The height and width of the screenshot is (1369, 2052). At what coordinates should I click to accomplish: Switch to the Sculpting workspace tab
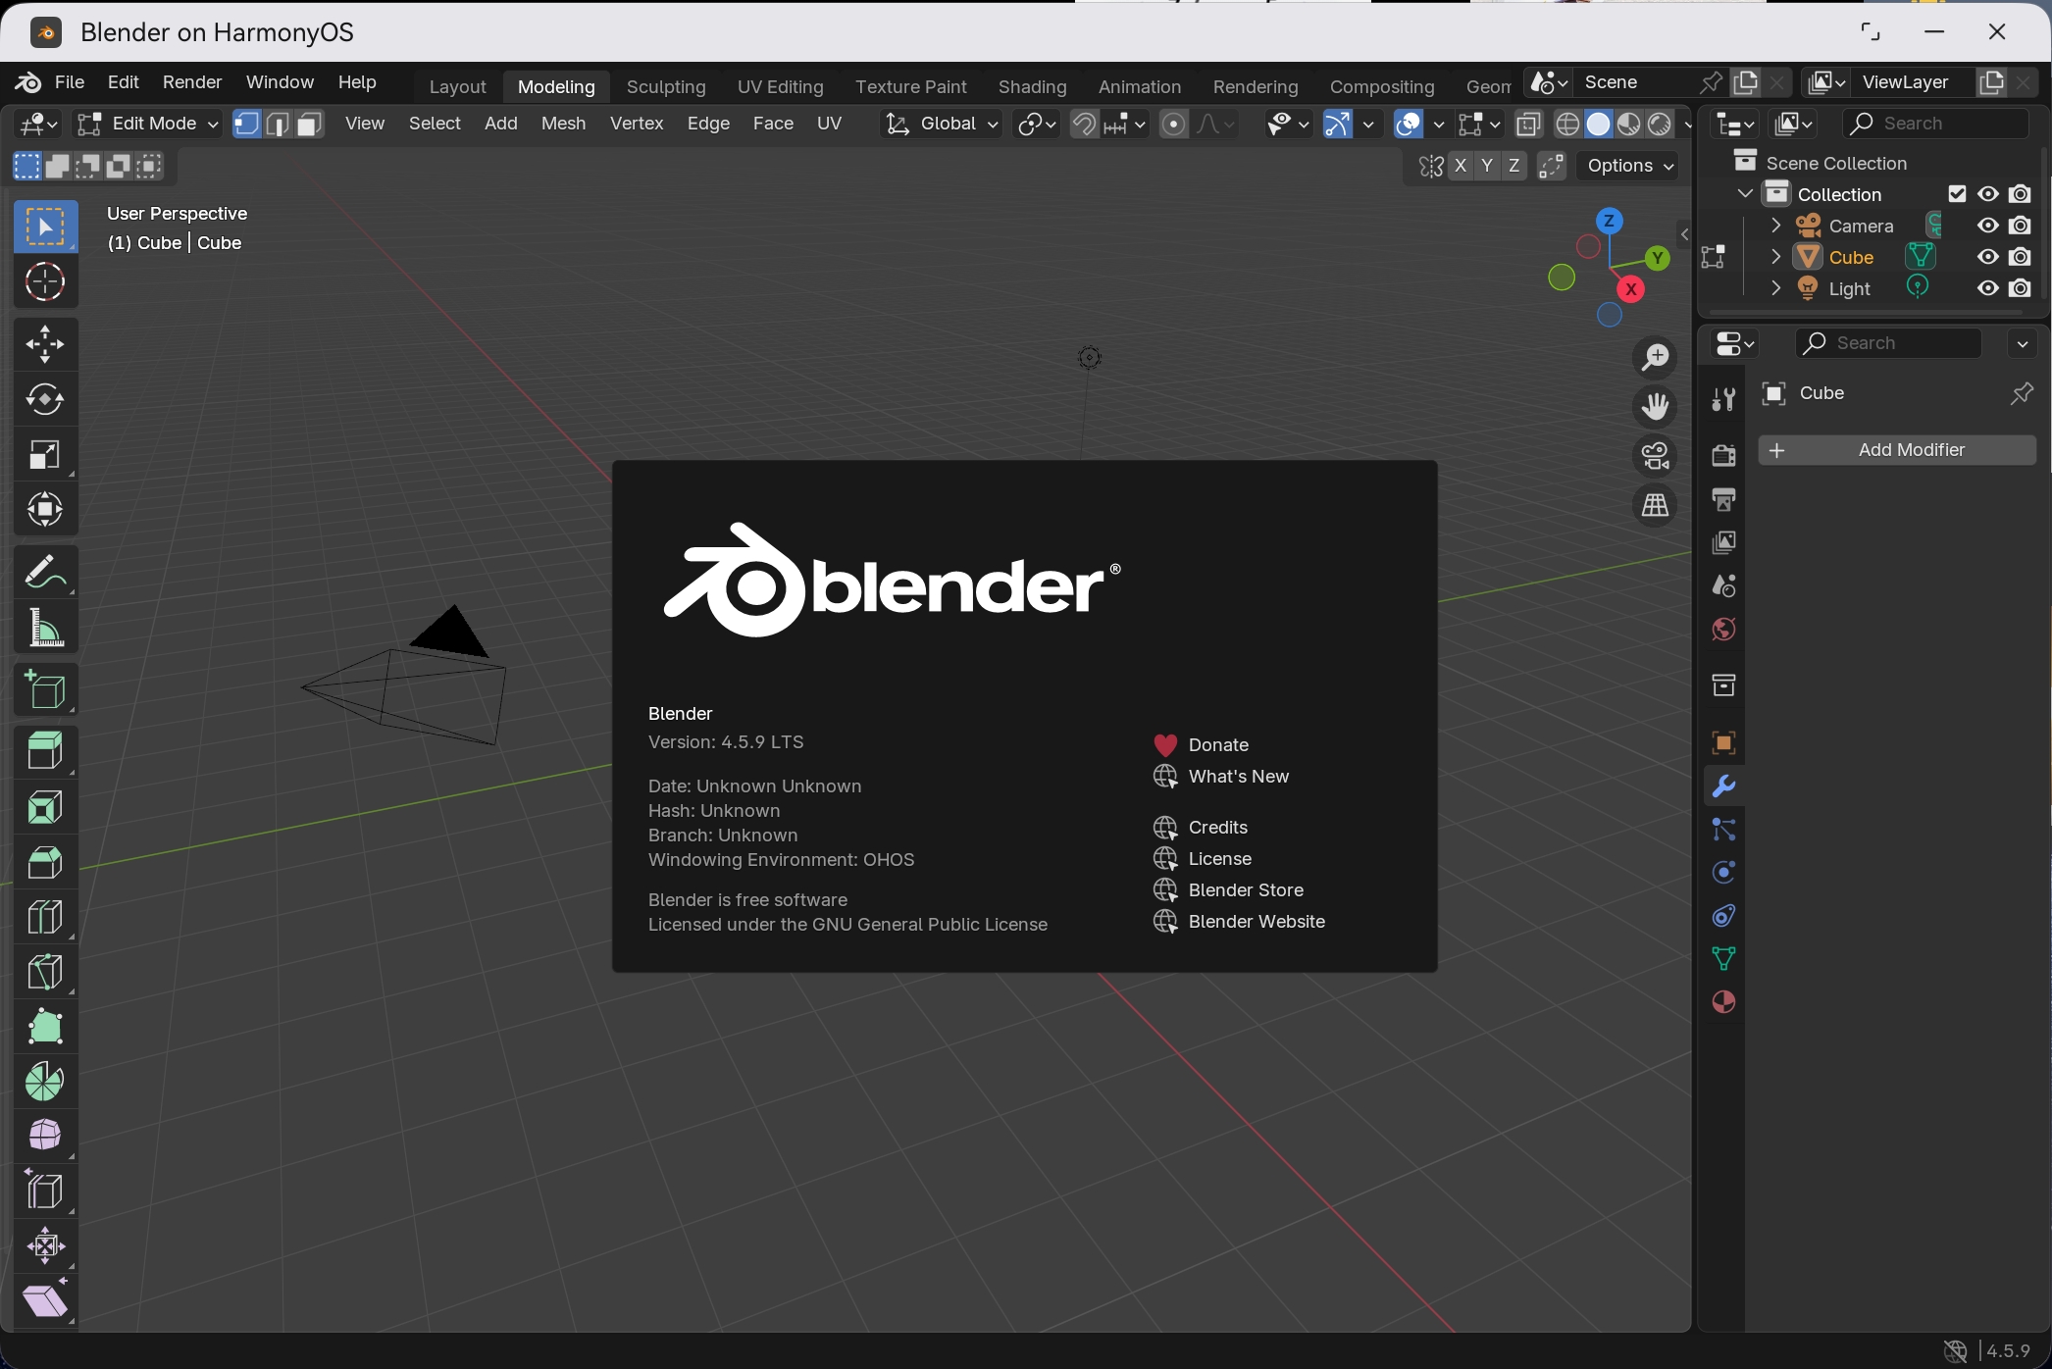click(x=666, y=86)
